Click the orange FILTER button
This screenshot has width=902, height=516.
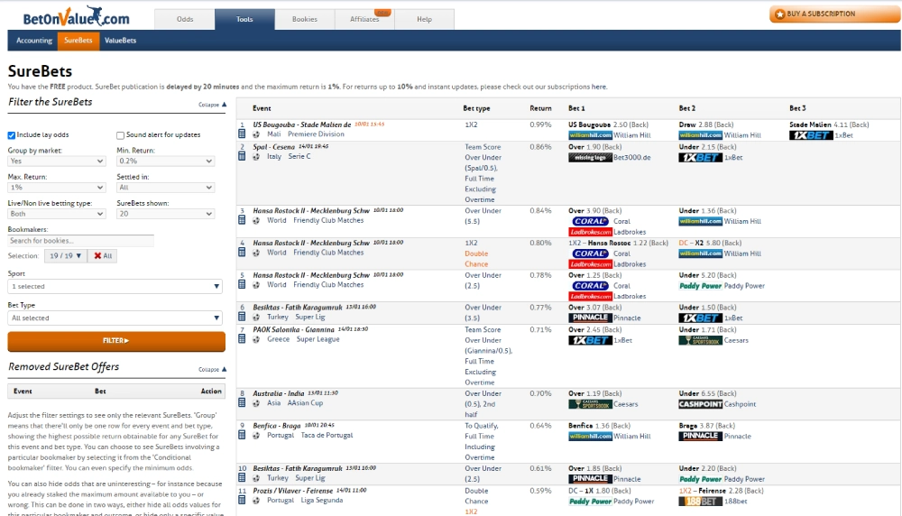click(x=116, y=341)
